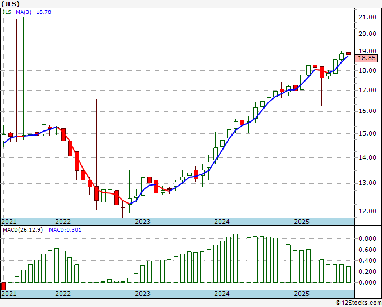Click the 0.600 MACD axis label
This screenshot has height=307, width=382.
click(367, 250)
